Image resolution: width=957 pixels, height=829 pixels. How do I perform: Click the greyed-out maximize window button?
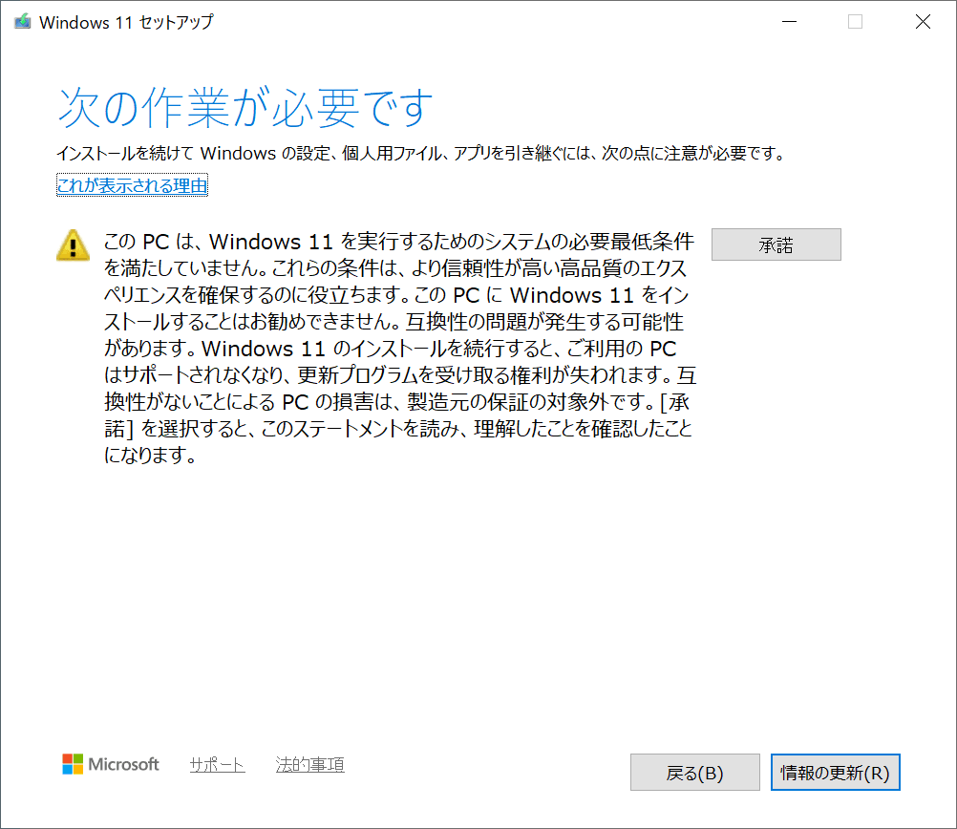tap(855, 22)
